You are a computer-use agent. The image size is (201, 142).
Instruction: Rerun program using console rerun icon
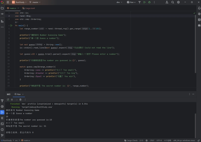pos(8,100)
